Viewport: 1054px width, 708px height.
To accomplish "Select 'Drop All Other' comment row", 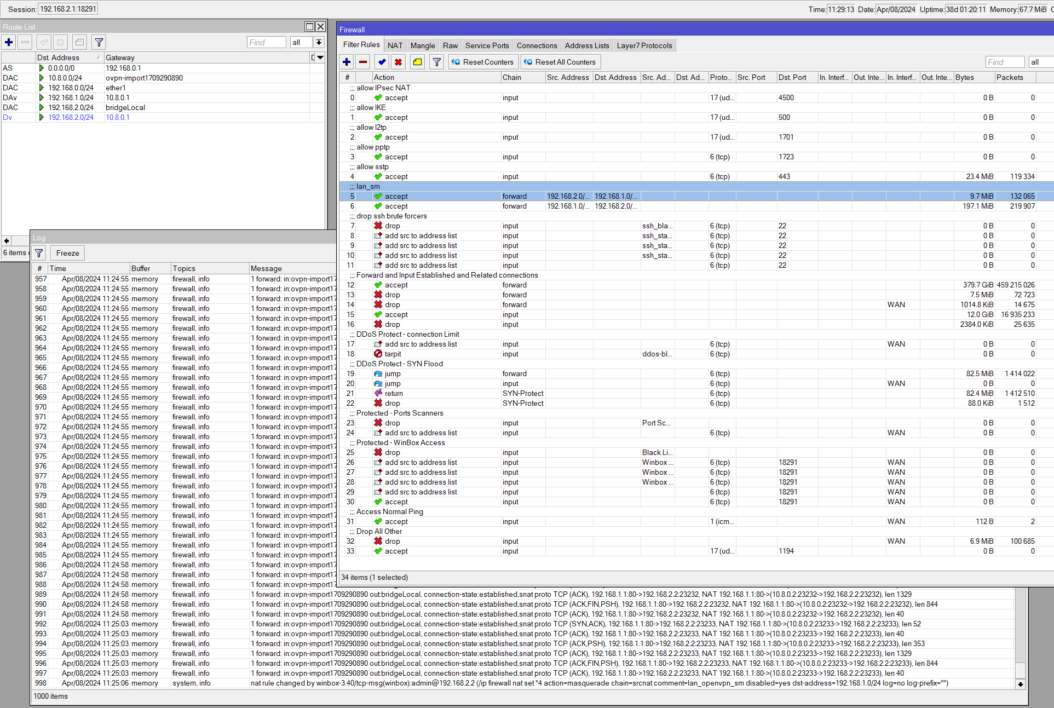I will pos(696,532).
